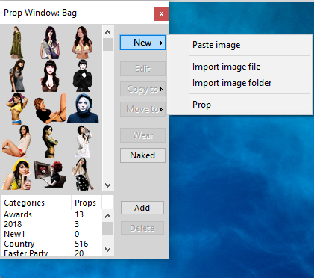Click the prop list scroll down arrow
Image resolution: width=314 pixels, height=278 pixels.
(108, 185)
